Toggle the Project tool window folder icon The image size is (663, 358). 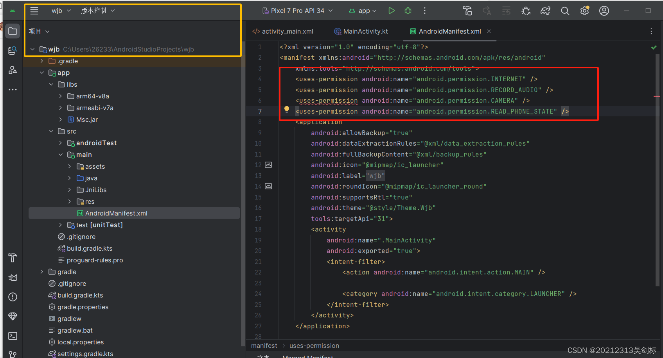13,31
